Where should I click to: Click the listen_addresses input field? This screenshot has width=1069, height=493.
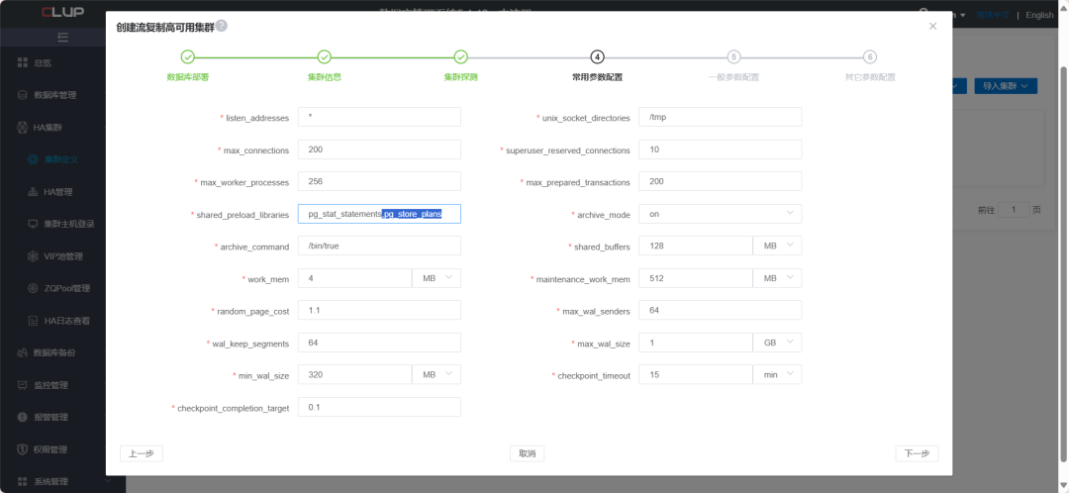[379, 117]
